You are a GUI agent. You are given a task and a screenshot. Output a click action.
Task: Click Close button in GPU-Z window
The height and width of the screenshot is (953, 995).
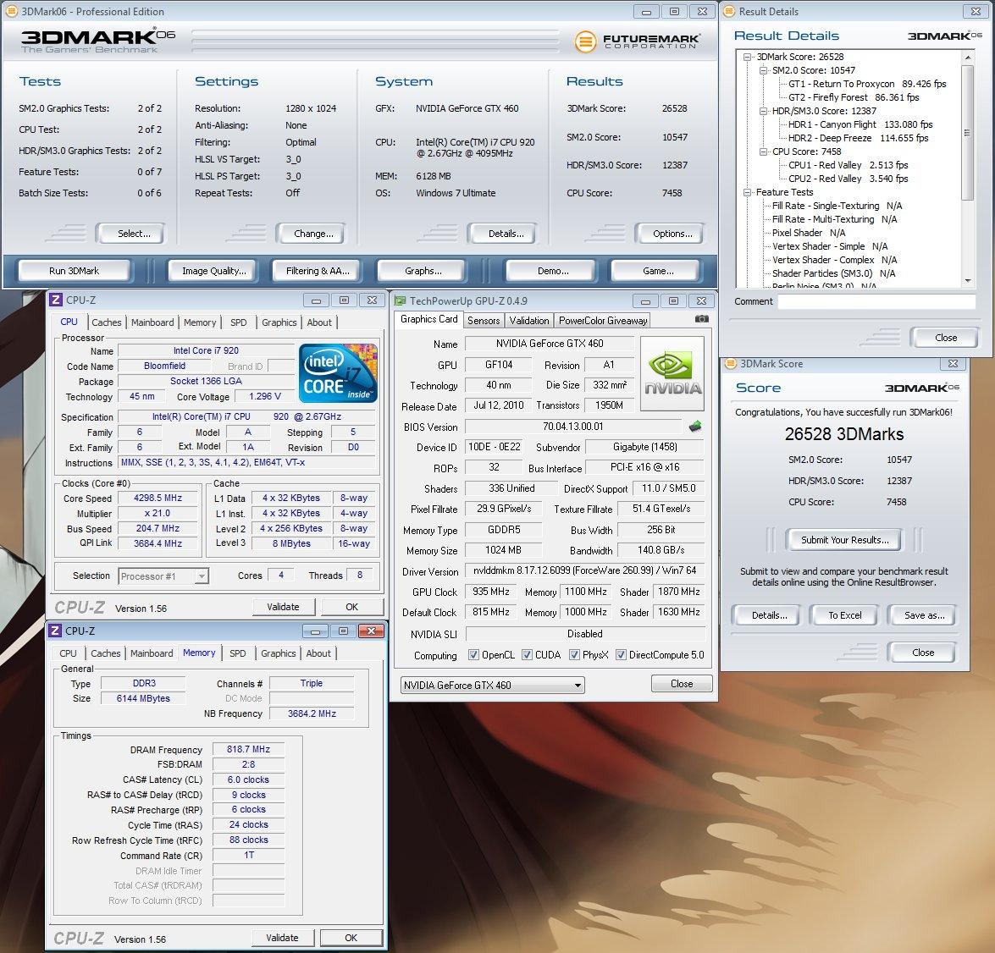(x=682, y=684)
